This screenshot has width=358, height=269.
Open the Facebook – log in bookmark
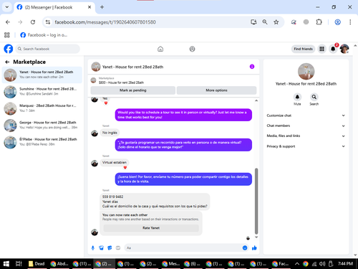coord(44,35)
